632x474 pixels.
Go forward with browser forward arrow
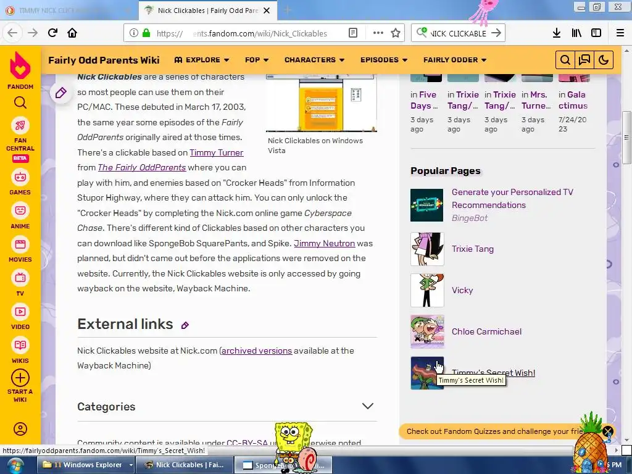tap(33, 33)
